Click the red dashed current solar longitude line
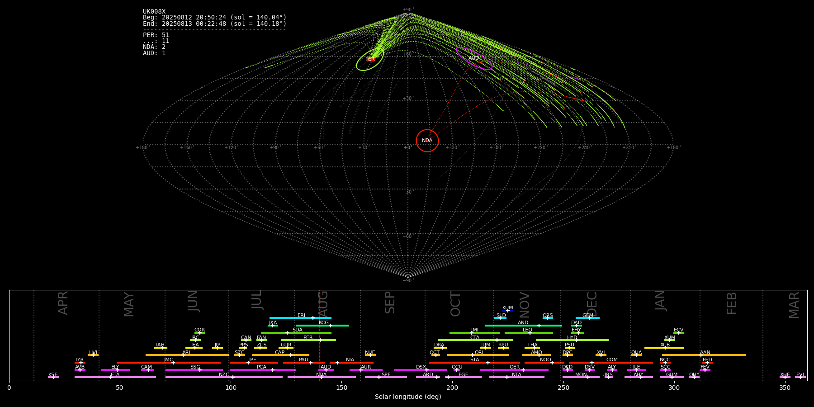814x407 pixels. tap(320, 335)
